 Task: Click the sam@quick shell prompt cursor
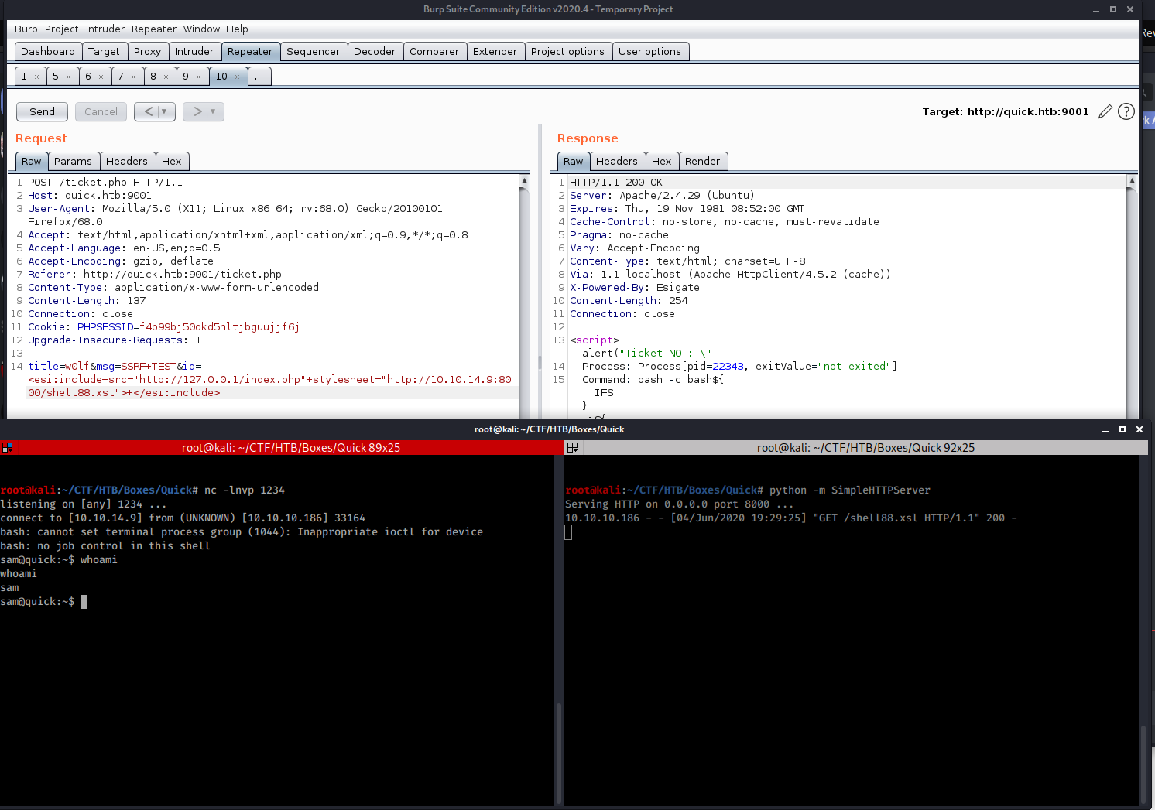click(84, 602)
